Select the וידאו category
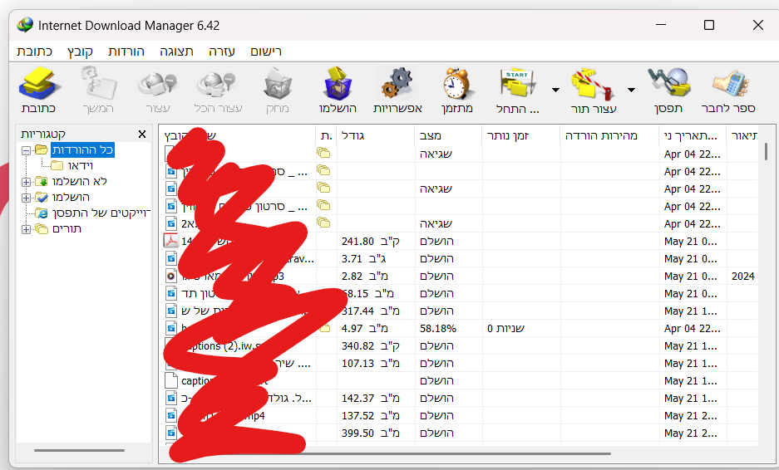Screen dimensions: 779x470 tap(81, 166)
